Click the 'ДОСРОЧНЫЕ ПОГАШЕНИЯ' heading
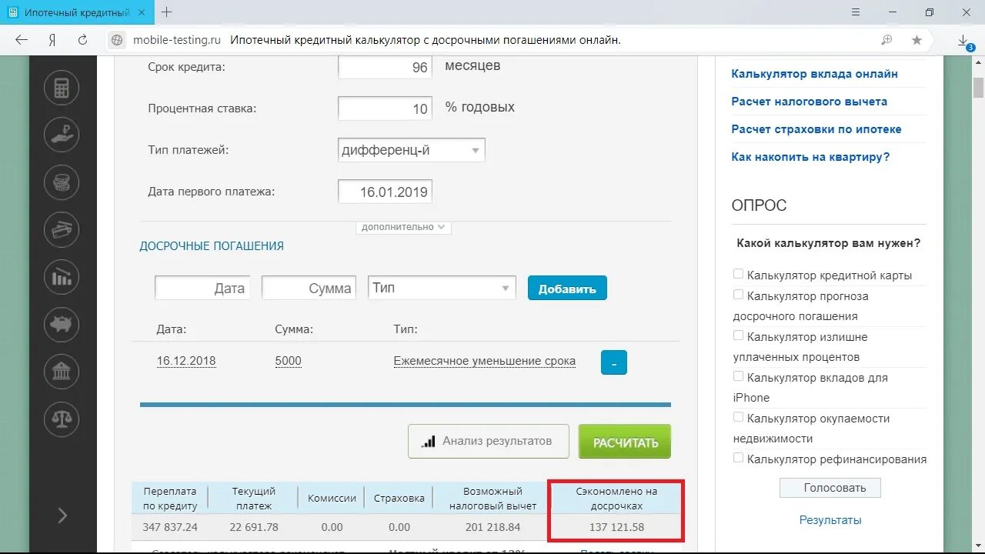The image size is (985, 554). [x=212, y=246]
